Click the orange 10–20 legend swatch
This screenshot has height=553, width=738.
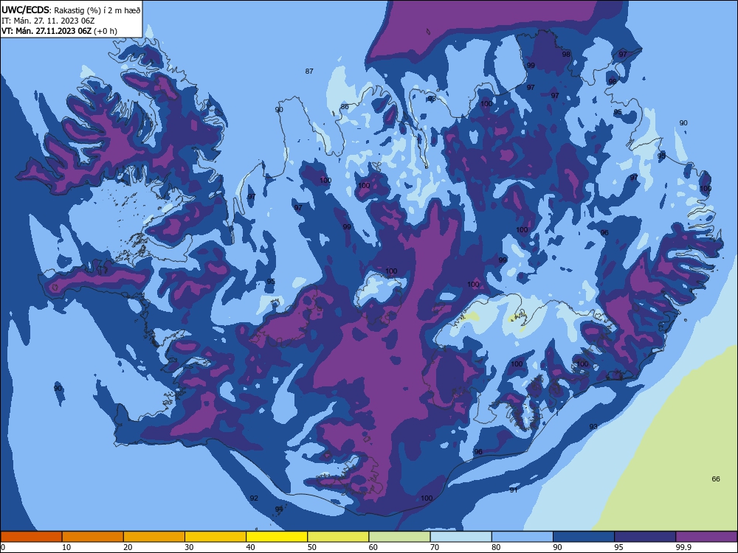(93, 537)
